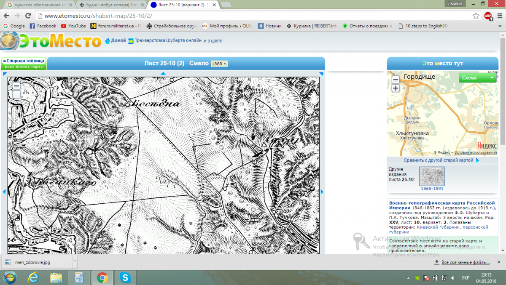Open the Chrome hamburger menu
The height and width of the screenshot is (285, 506).
499,16
